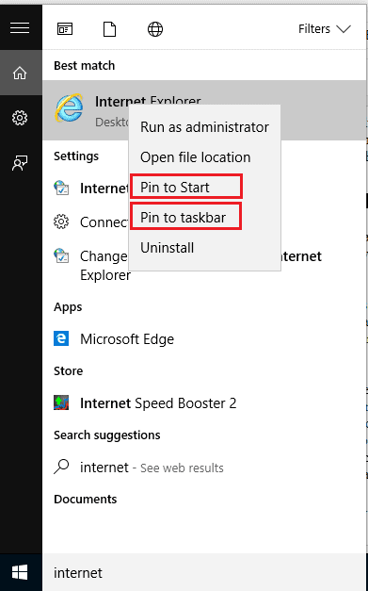Viewport: 368px width, 591px height.
Task: Filter results by Documents icon
Action: [109, 29]
